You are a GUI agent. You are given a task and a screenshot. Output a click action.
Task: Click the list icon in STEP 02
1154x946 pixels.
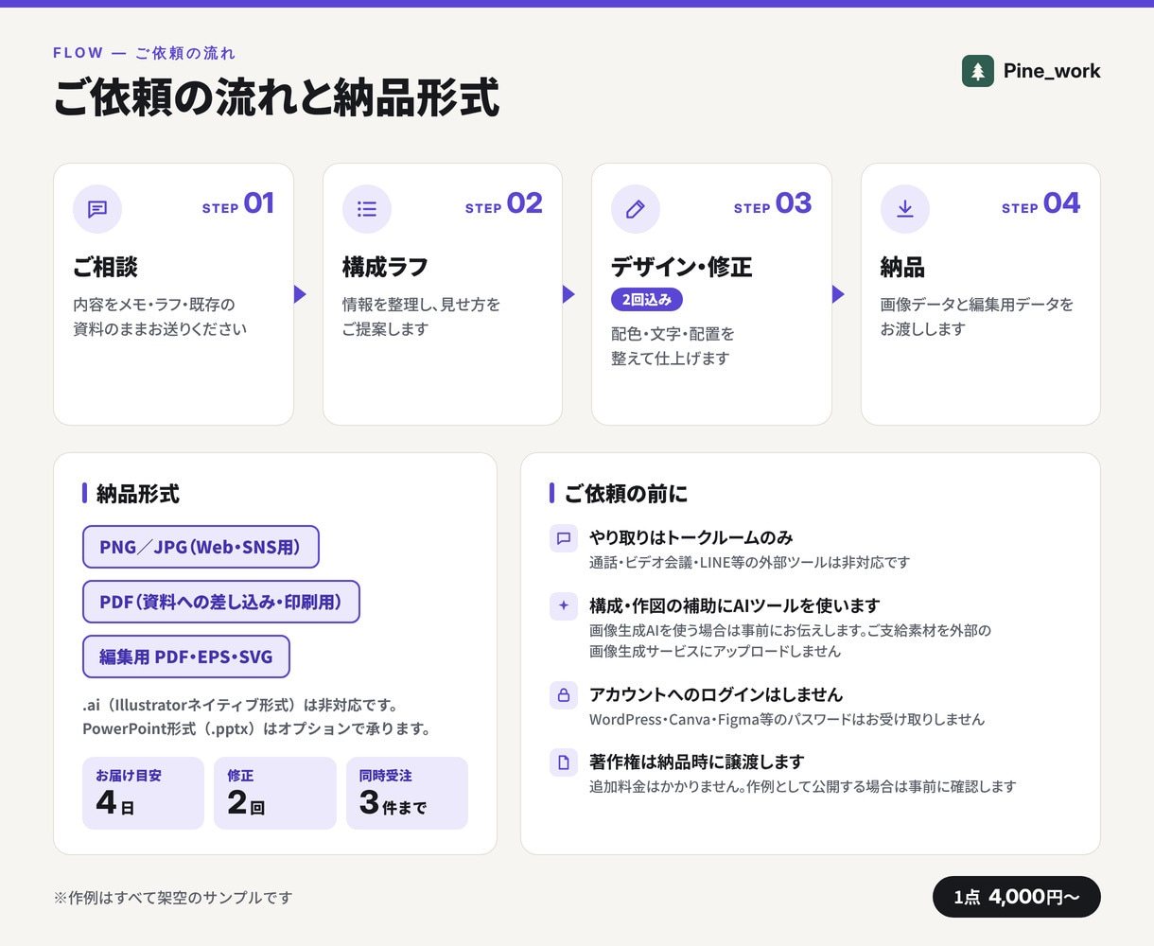coord(367,209)
